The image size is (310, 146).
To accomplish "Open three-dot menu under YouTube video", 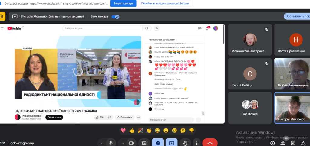I will pos(139,117).
